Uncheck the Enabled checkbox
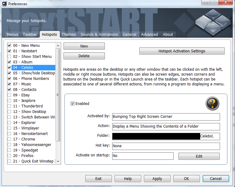The width and height of the screenshot is (235, 187). [73, 104]
